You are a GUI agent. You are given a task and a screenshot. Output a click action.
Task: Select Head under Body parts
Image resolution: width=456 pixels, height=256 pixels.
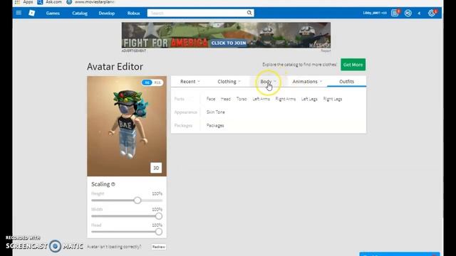[226, 99]
